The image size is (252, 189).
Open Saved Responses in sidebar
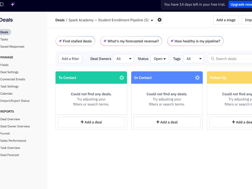(x=12, y=47)
